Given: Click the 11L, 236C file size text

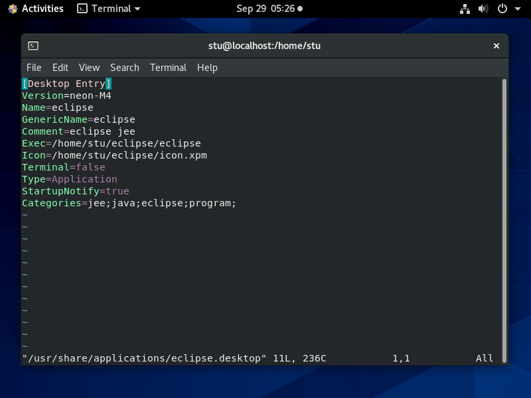Looking at the screenshot, I should pos(299,358).
